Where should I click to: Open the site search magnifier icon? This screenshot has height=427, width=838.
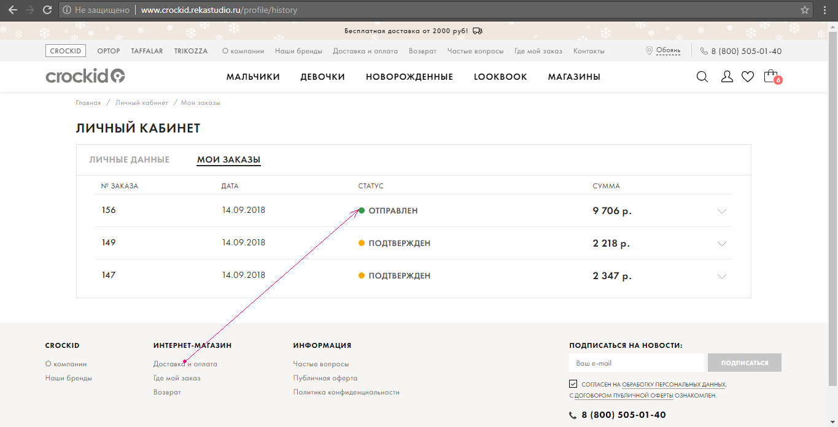coord(702,77)
